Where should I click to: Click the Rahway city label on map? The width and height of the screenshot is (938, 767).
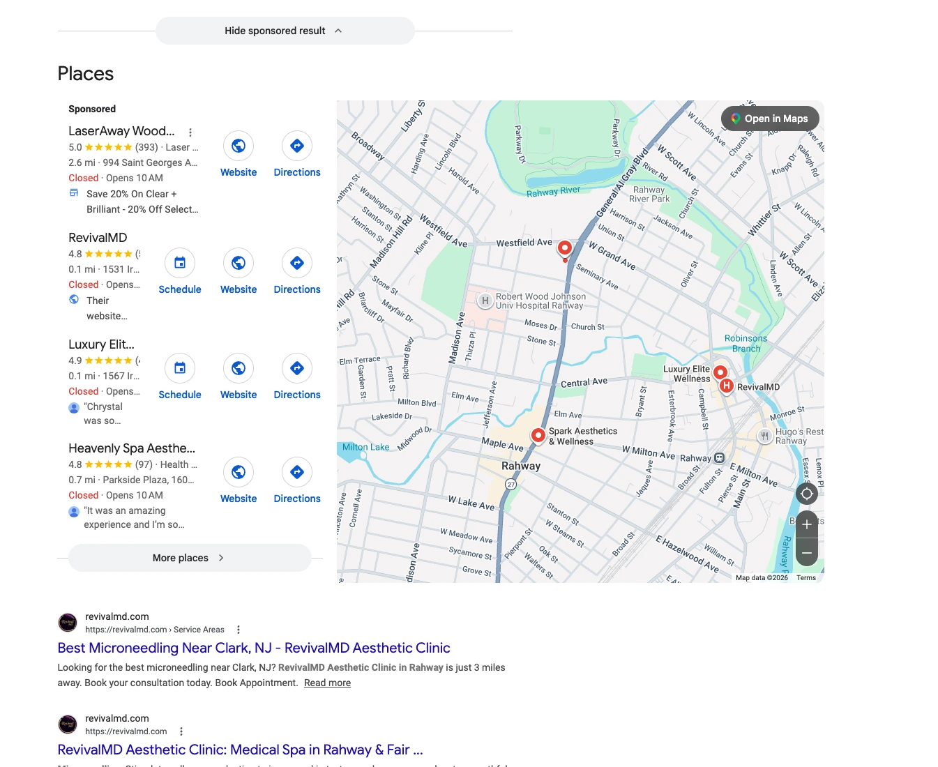521,466
